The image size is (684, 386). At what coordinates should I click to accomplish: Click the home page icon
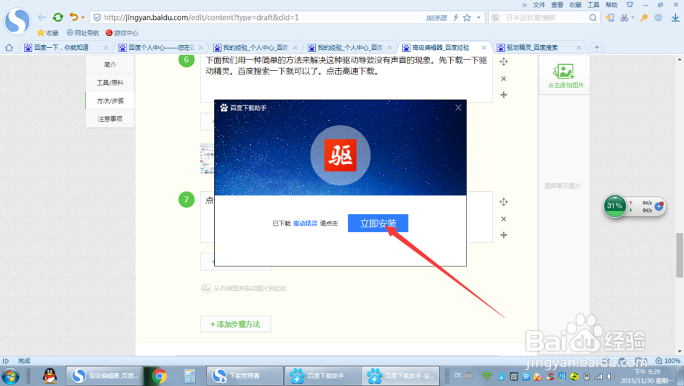click(9, 48)
